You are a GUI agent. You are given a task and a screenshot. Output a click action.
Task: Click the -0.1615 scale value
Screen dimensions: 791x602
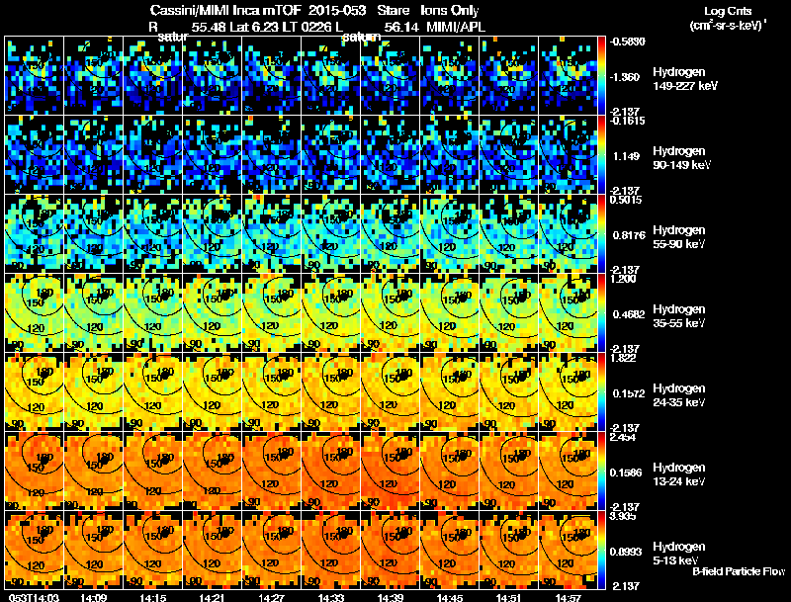click(x=627, y=121)
